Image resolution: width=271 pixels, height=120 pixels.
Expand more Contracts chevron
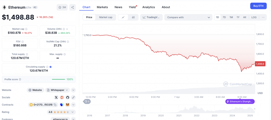click(x=73, y=105)
